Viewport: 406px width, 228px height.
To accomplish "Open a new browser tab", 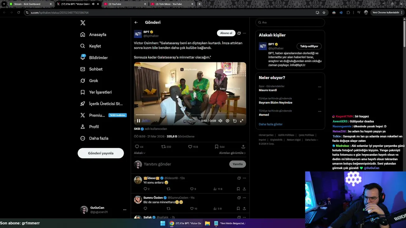I will pos(199,4).
